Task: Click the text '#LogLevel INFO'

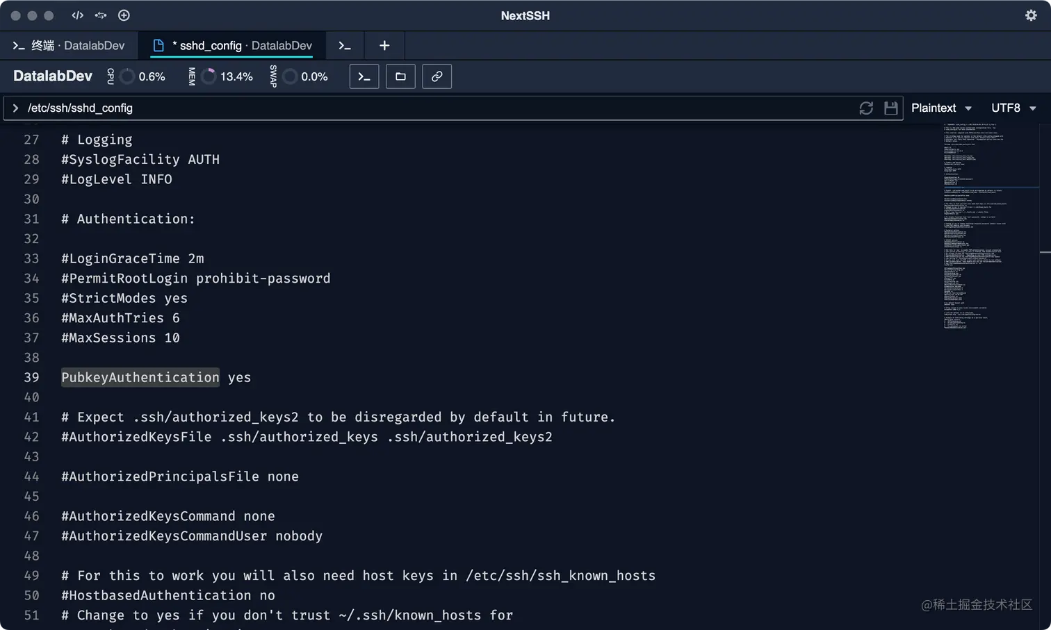Action: pyautogui.click(x=117, y=179)
